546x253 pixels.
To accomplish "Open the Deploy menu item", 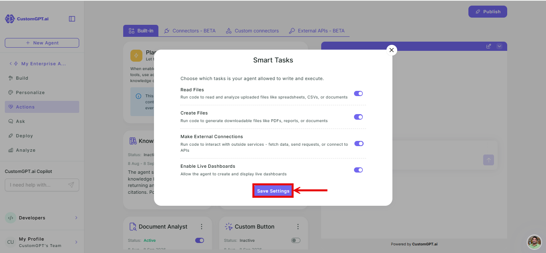I will coord(42,136).
